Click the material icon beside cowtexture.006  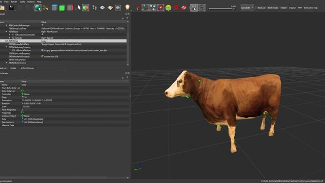(x=42, y=56)
